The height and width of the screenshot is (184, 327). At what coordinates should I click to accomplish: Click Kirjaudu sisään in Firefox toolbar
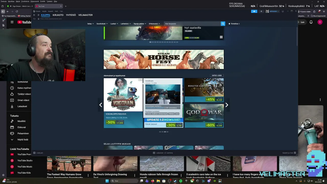305,11
